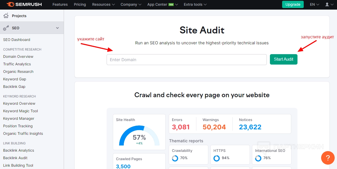Click the Semrush logo icon

pyautogui.click(x=10, y=4)
